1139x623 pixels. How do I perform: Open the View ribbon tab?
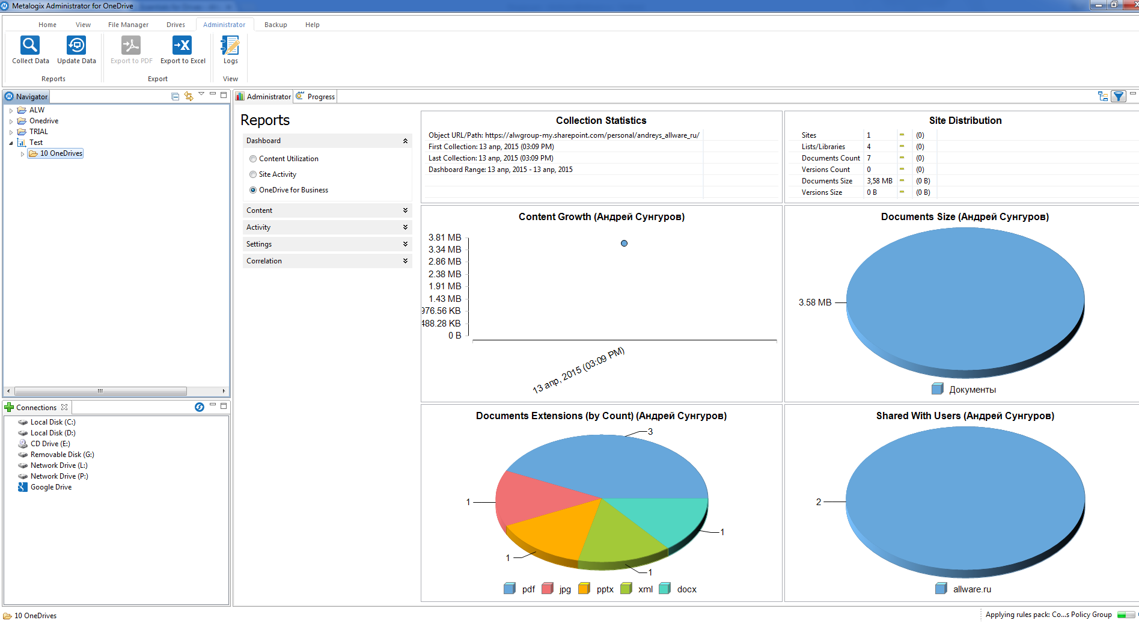(x=83, y=25)
